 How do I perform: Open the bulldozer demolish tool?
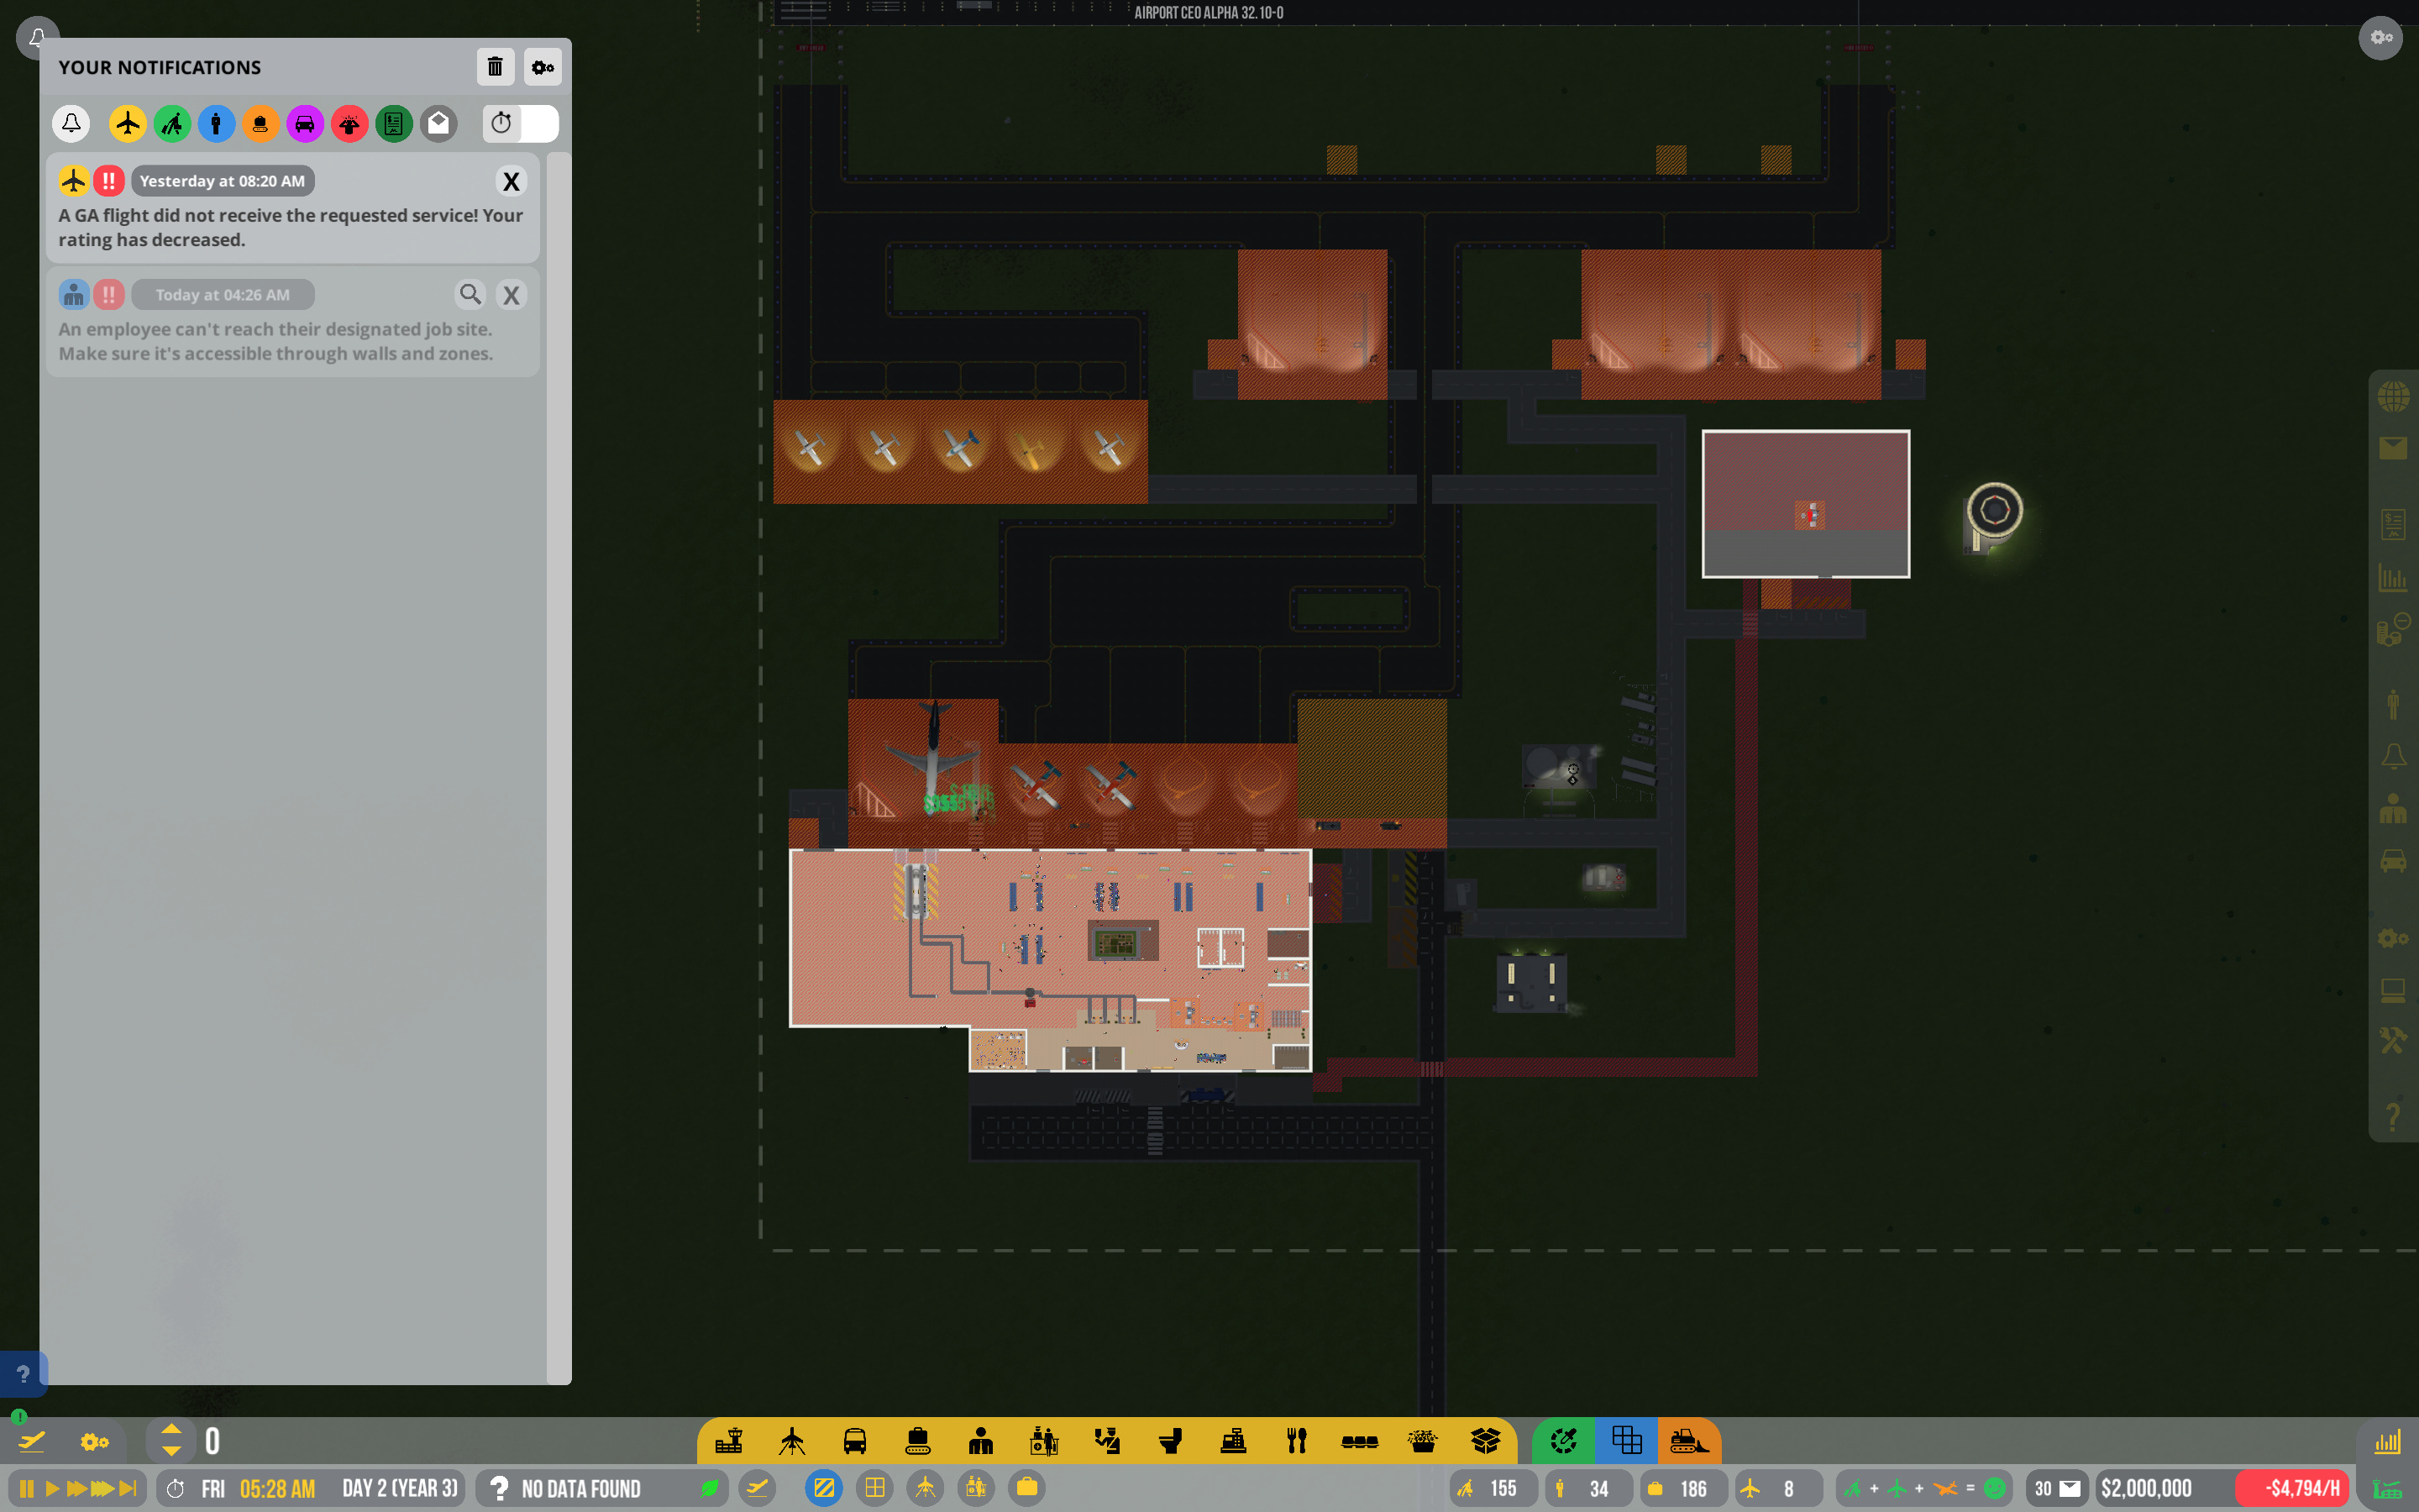(x=1688, y=1441)
